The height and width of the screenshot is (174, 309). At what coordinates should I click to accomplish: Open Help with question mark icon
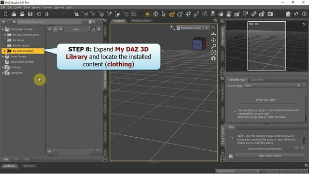click(x=304, y=14)
